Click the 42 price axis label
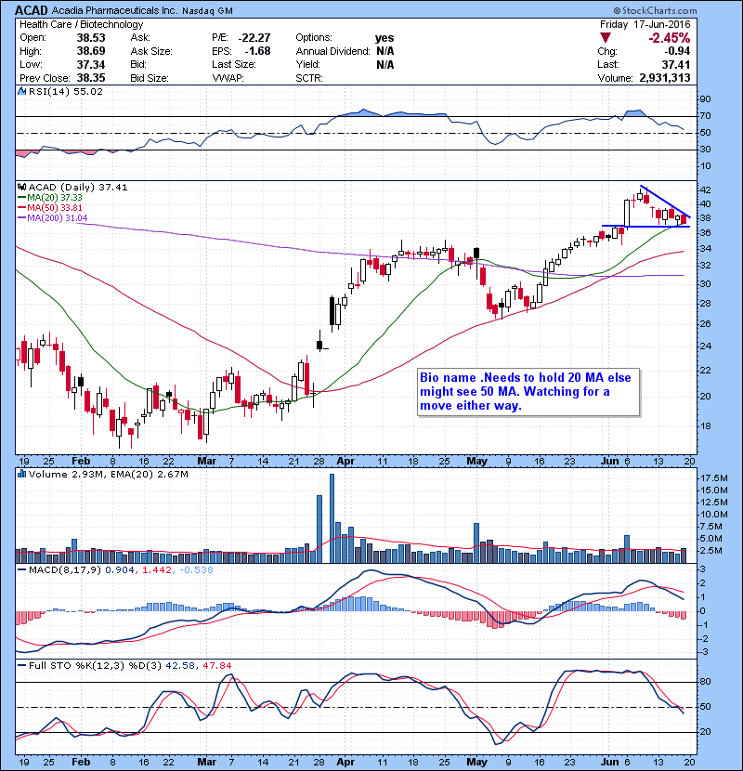 [x=705, y=189]
